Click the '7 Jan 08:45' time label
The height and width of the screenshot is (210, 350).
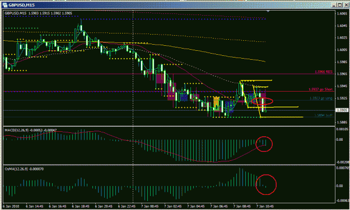(x=242, y=207)
